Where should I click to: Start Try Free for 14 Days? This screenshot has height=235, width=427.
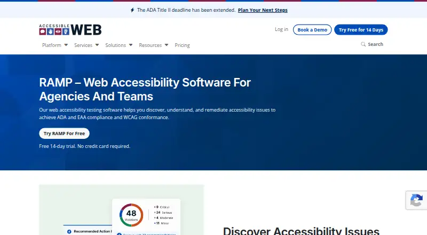tap(361, 30)
